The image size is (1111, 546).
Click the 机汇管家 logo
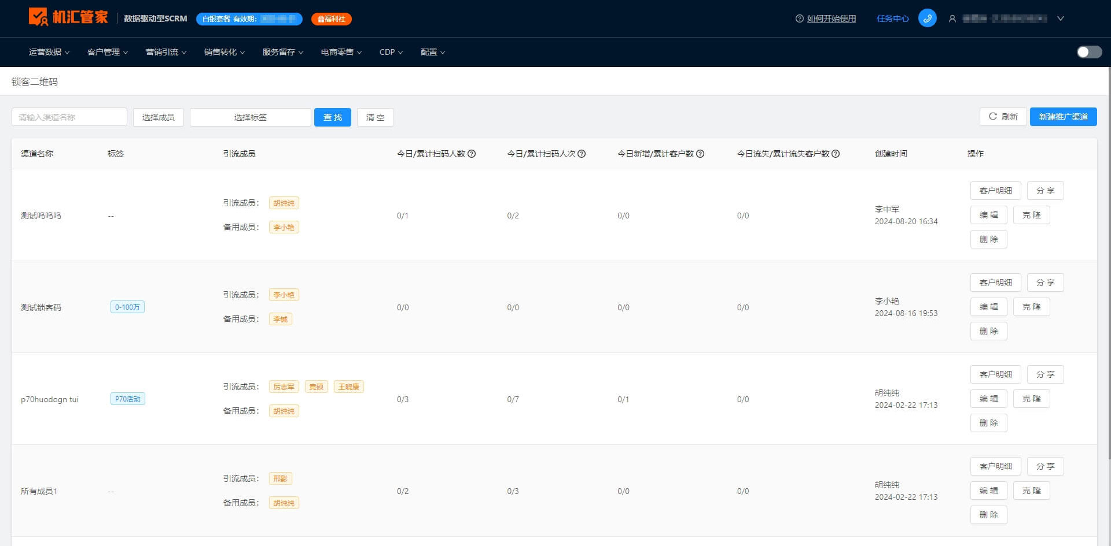point(68,17)
